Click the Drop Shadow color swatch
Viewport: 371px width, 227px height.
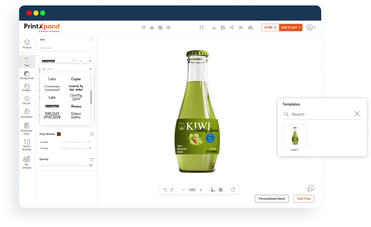(x=59, y=134)
